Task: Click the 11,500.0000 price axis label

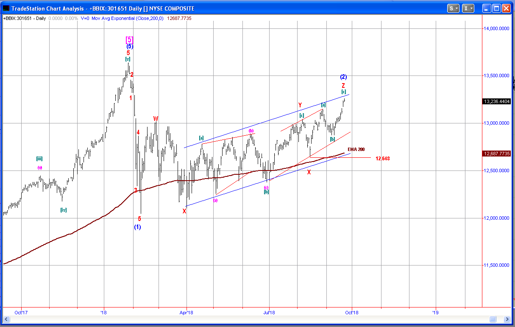Action: [497, 265]
